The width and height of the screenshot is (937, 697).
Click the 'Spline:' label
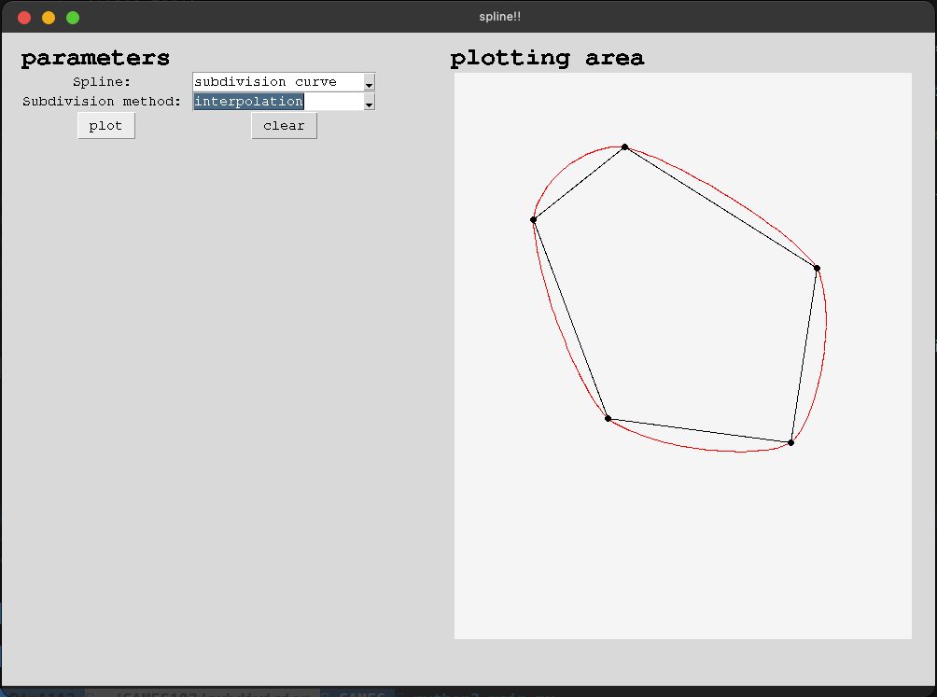click(102, 82)
